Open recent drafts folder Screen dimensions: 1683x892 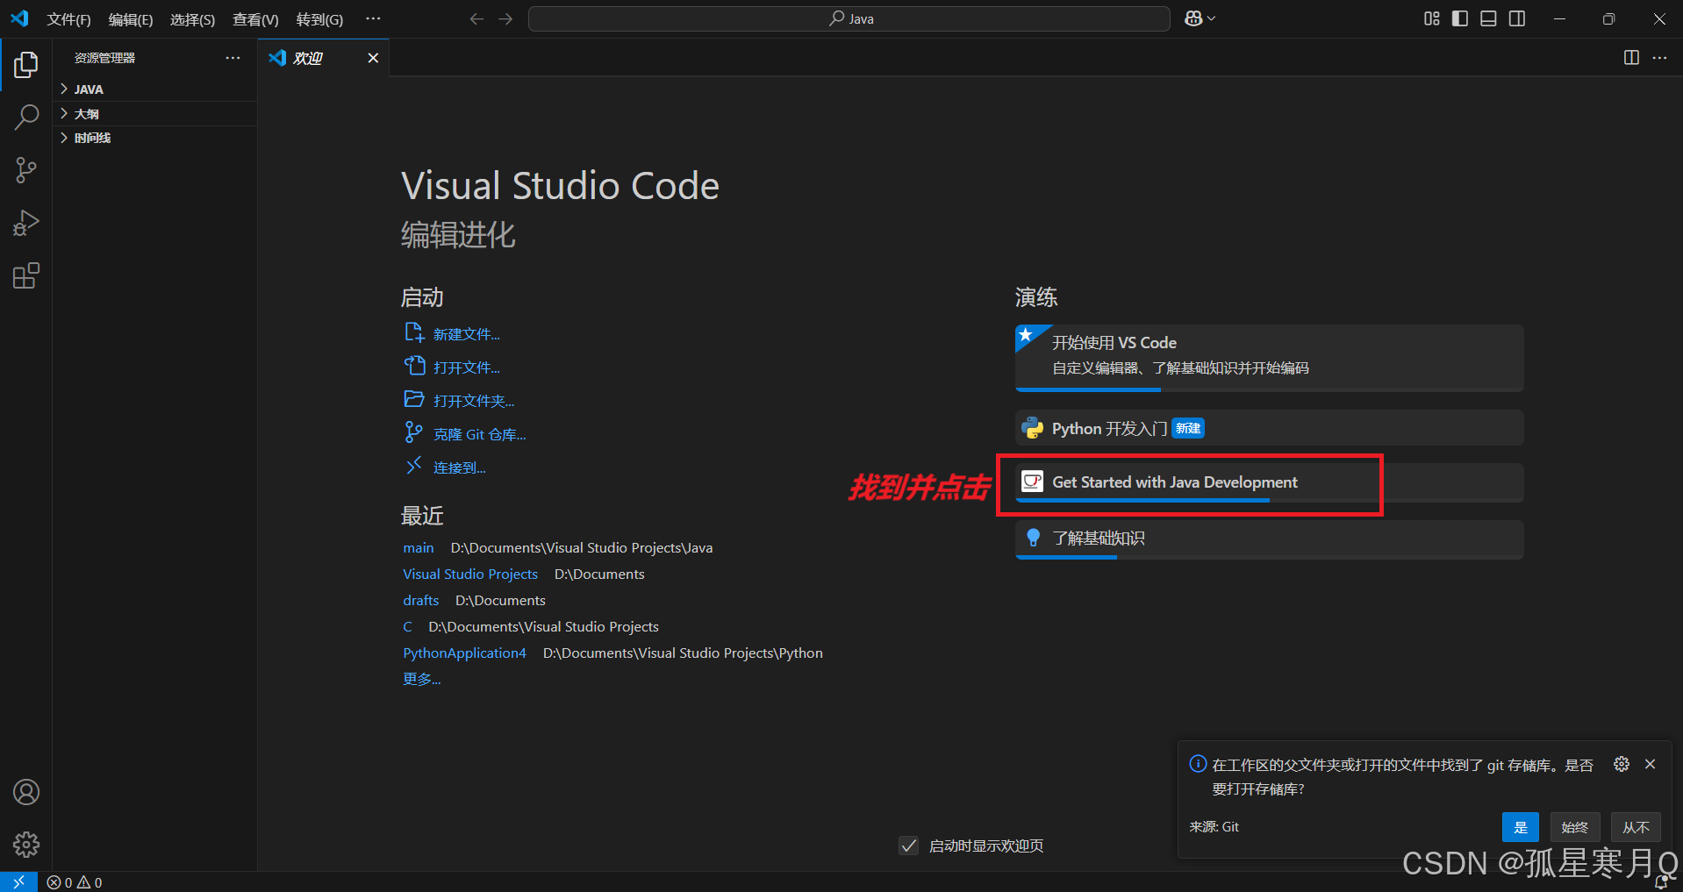tap(420, 600)
